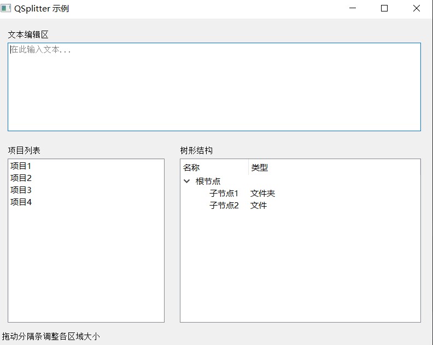Screen dimensions: 433x345
Task: Click the status bar message 拖动分隔条调整各区域大小
Action: point(51,337)
